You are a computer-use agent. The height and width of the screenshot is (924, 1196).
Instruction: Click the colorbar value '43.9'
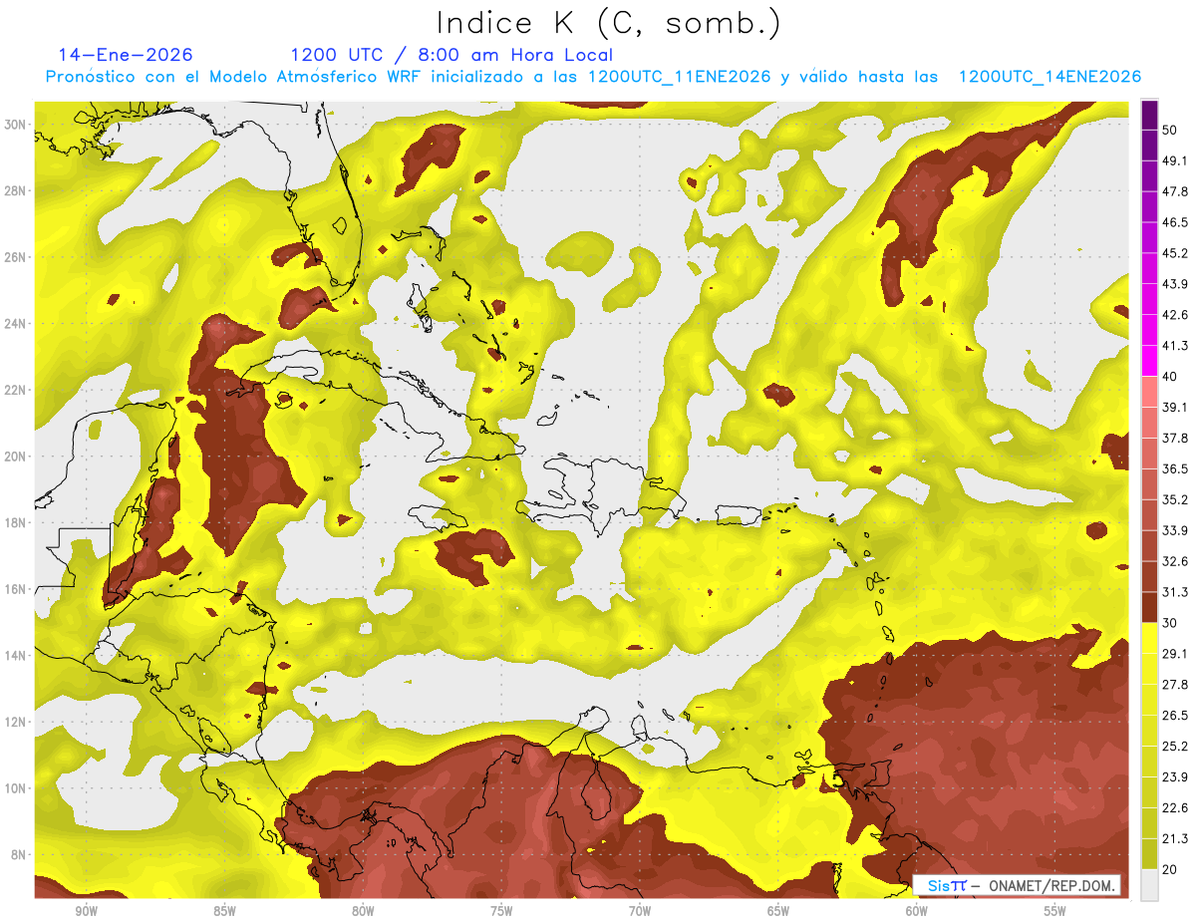pos(1175,284)
